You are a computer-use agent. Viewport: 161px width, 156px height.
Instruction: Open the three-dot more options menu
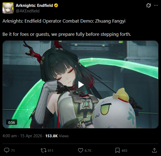click(x=156, y=6)
